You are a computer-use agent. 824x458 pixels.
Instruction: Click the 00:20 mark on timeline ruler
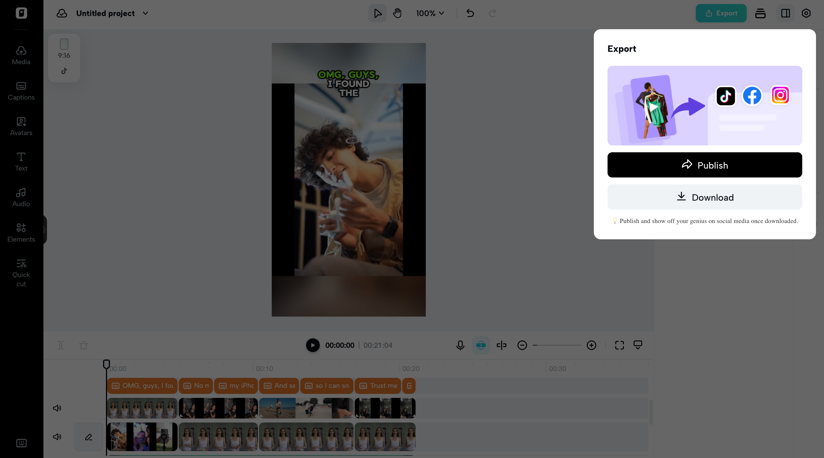click(411, 368)
